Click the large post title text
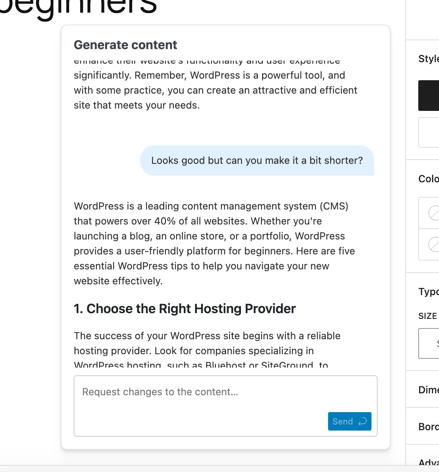439x472 pixels. tap(79, 8)
